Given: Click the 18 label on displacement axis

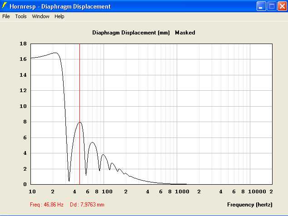Looking at the screenshot, I should click(23, 44).
